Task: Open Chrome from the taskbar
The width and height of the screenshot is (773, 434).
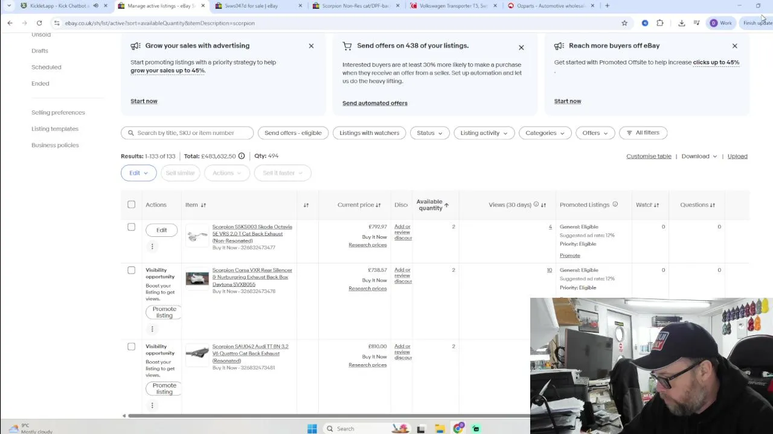Action: (458, 429)
